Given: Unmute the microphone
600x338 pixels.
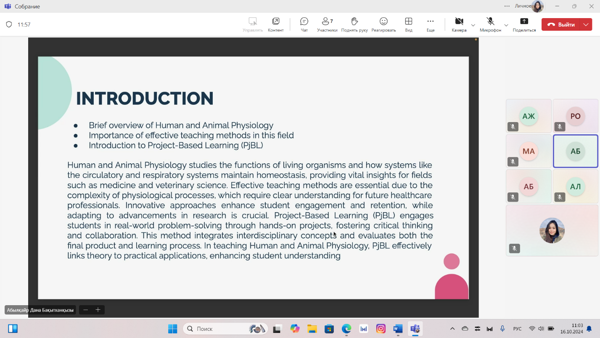Looking at the screenshot, I should pyautogui.click(x=490, y=24).
